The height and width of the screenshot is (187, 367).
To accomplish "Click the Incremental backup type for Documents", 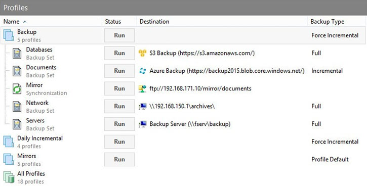I will click(327, 71).
